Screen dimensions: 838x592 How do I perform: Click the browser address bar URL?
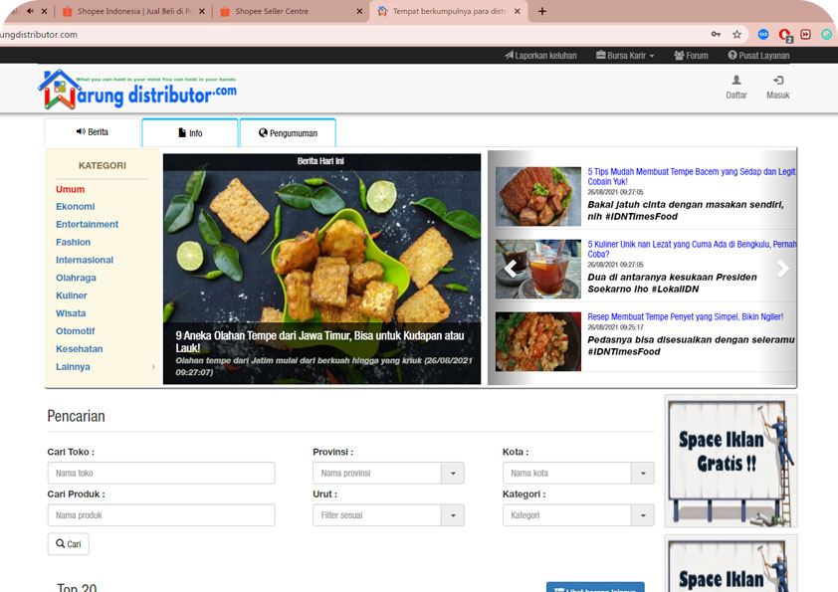[x=39, y=35]
